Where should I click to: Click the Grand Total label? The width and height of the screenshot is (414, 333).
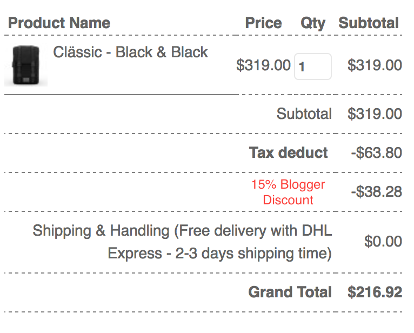click(x=290, y=292)
